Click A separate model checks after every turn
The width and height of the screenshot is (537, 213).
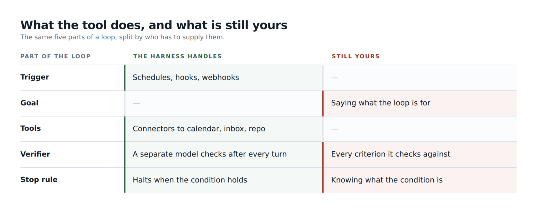(210, 154)
